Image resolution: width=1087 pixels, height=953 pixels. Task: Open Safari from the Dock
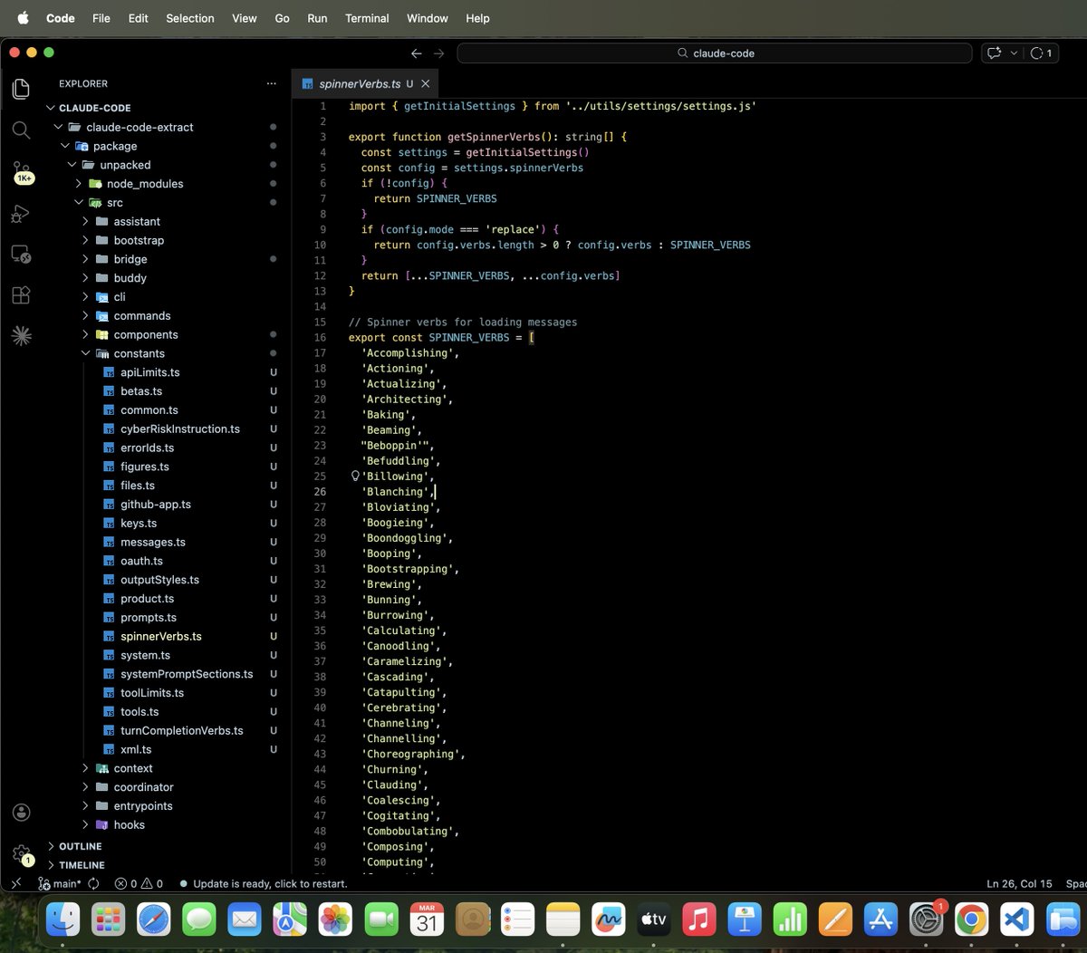[x=154, y=920]
